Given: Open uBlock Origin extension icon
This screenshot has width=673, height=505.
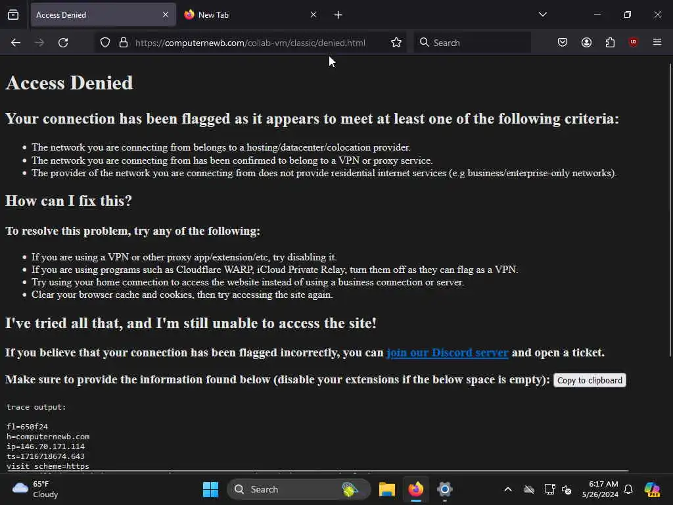Looking at the screenshot, I should click(x=633, y=42).
